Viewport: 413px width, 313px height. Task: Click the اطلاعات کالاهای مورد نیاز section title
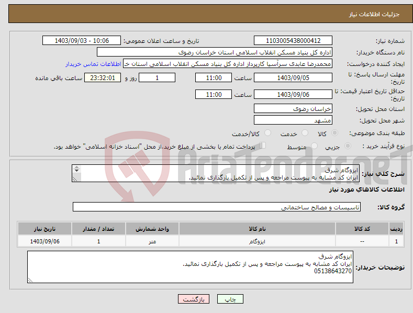[366, 189]
